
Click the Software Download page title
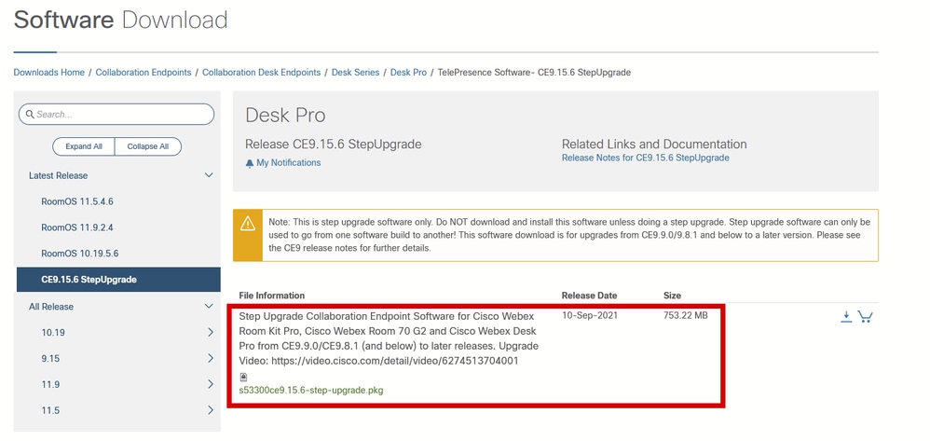click(x=120, y=20)
